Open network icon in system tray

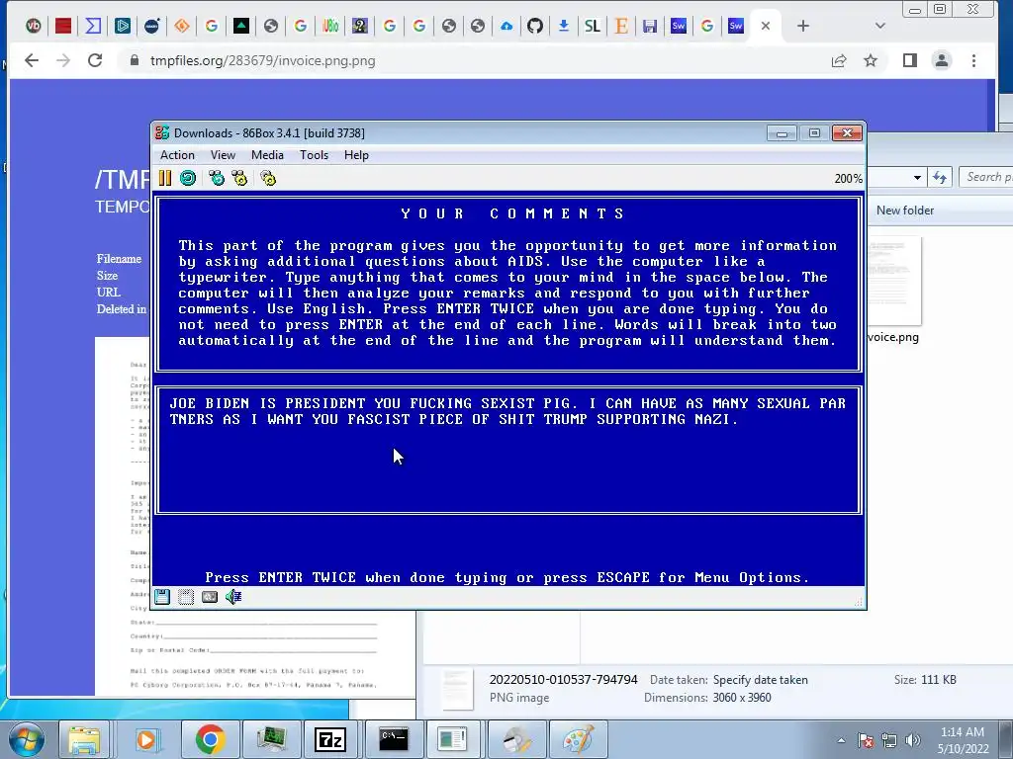tap(889, 740)
